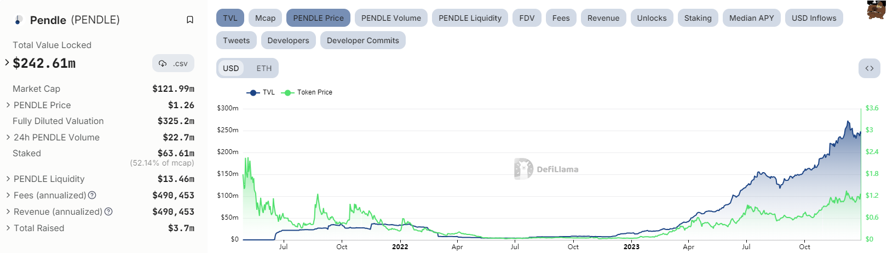Toggle the PENDLE Price chart series
This screenshot has height=253, width=887.
(x=318, y=18)
